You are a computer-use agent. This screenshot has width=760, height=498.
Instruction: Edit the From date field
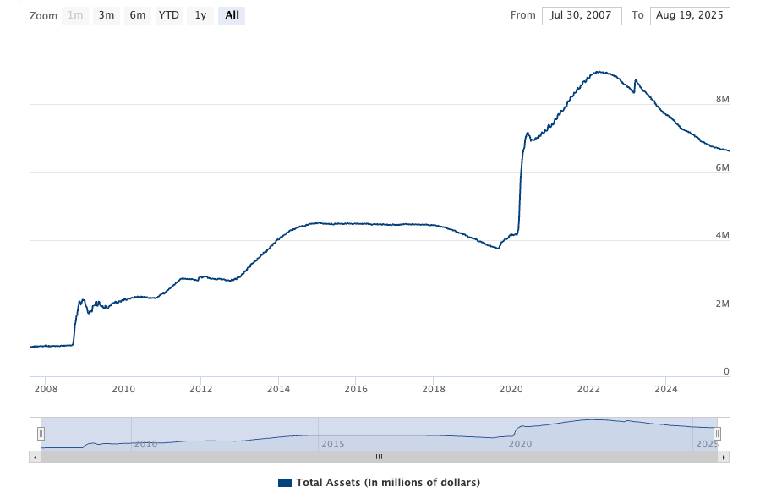(x=582, y=15)
